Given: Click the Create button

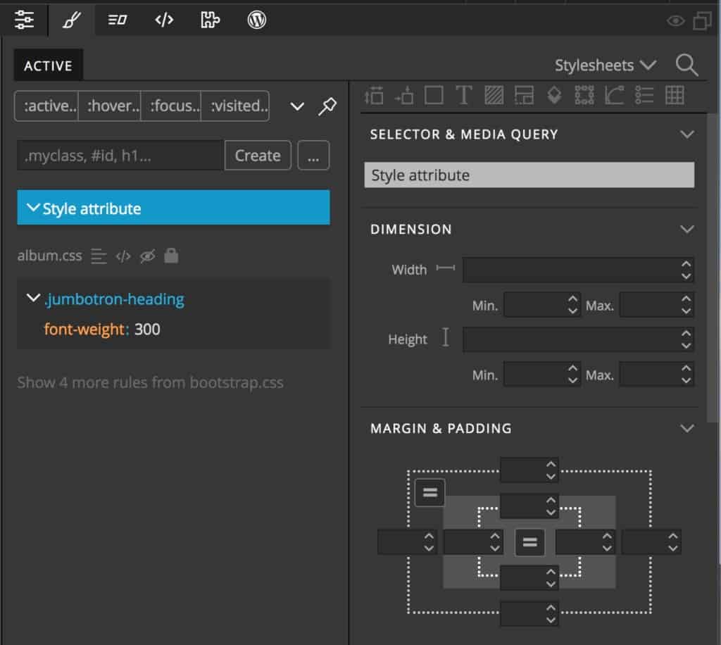Looking at the screenshot, I should point(258,155).
